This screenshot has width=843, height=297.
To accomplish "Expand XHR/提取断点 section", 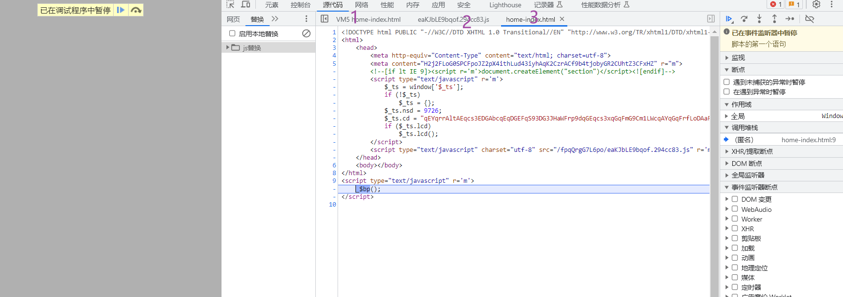I will point(781,151).
